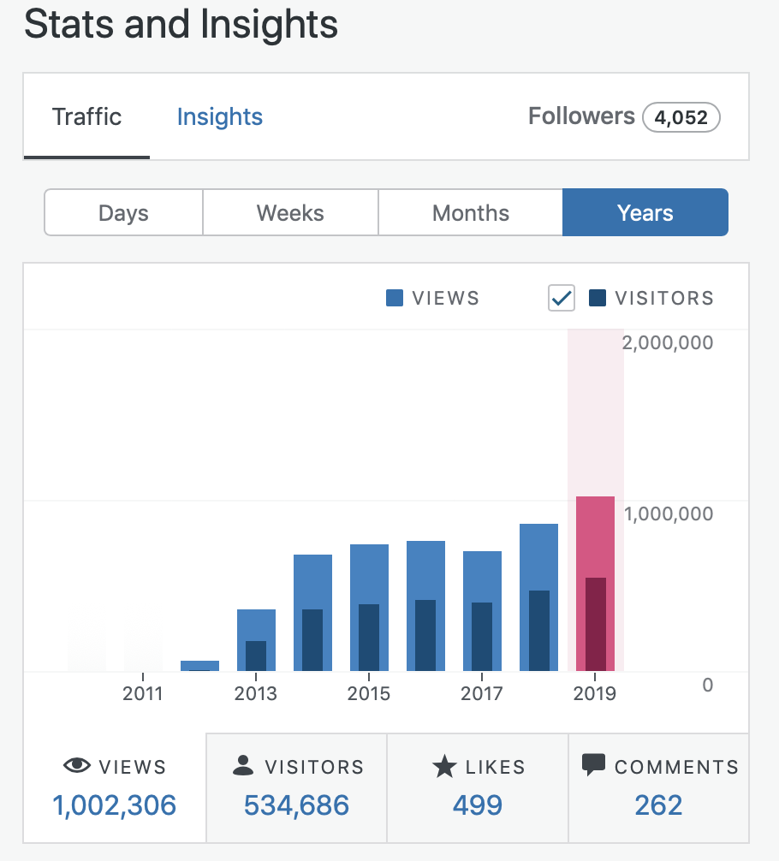This screenshot has width=779, height=861.
Task: Select the Months period button
Action: pos(470,212)
